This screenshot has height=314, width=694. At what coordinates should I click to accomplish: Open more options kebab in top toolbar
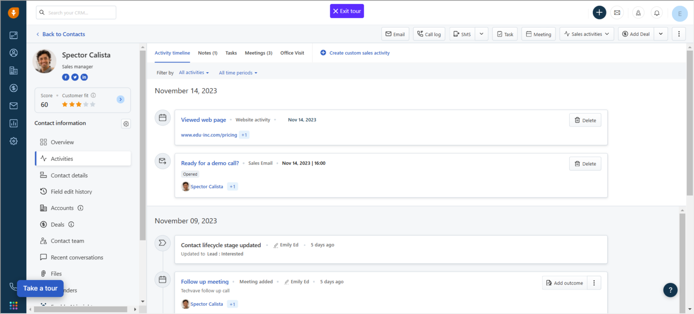679,34
